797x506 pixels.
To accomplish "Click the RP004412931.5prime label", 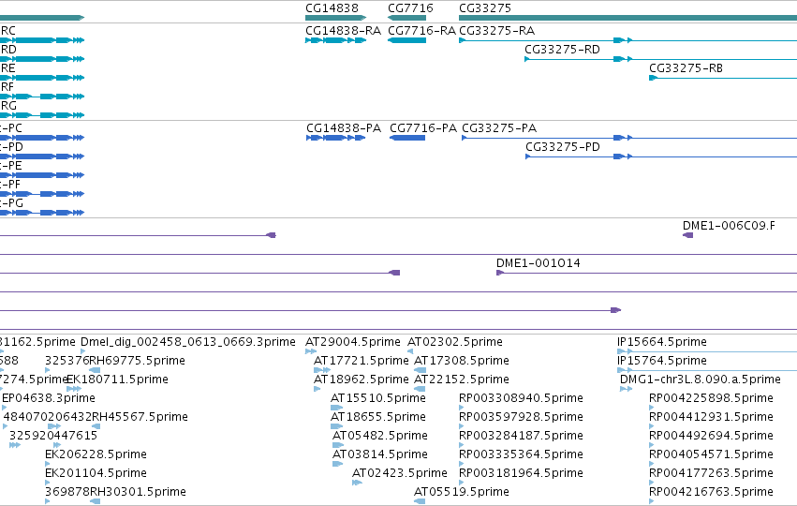I will pyautogui.click(x=711, y=417).
